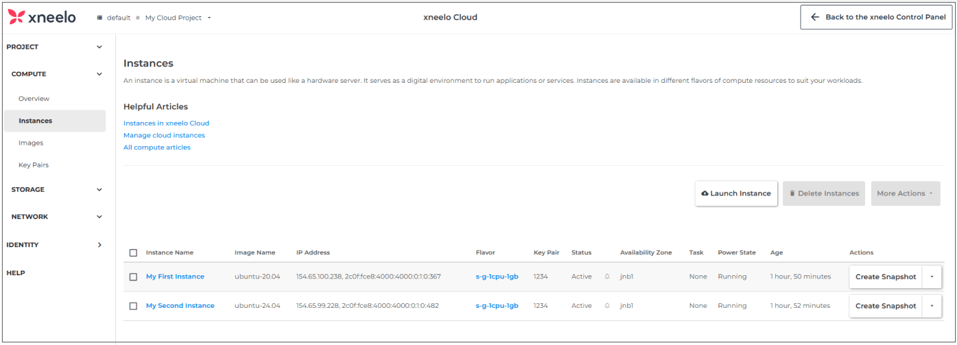
Task: Open s-g-1cpu-1gb flavor link for My First Instance
Action: pyautogui.click(x=497, y=277)
